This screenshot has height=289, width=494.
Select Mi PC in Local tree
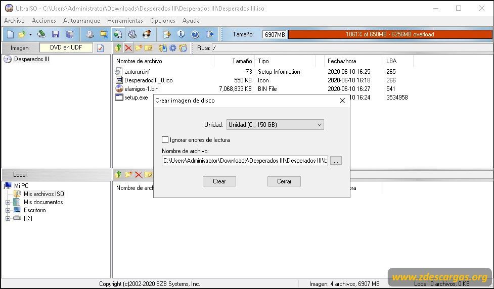pos(21,186)
